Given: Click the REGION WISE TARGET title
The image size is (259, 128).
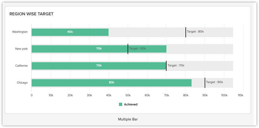Looking at the screenshot, I should (31, 14).
